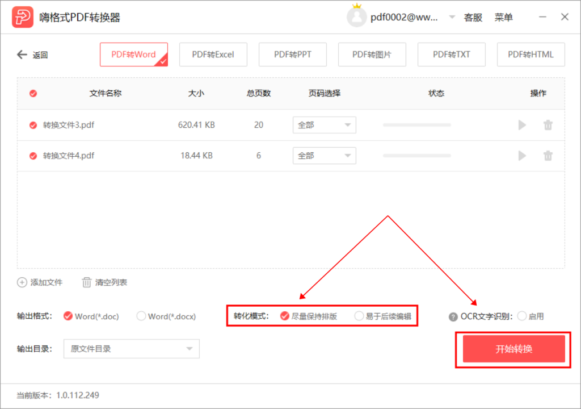Go back using the 返回 arrow
581x409 pixels.
click(x=22, y=55)
